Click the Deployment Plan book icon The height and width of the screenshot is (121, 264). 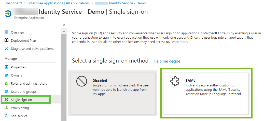point(6,40)
